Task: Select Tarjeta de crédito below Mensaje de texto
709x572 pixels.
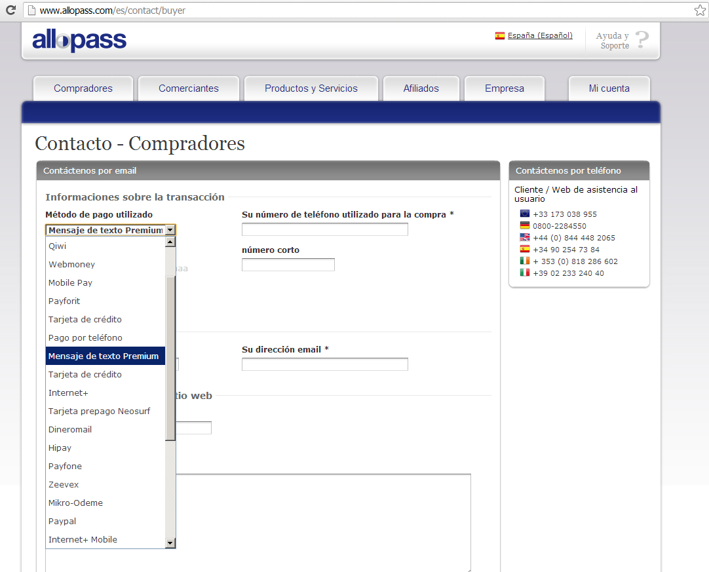Action: 105,374
